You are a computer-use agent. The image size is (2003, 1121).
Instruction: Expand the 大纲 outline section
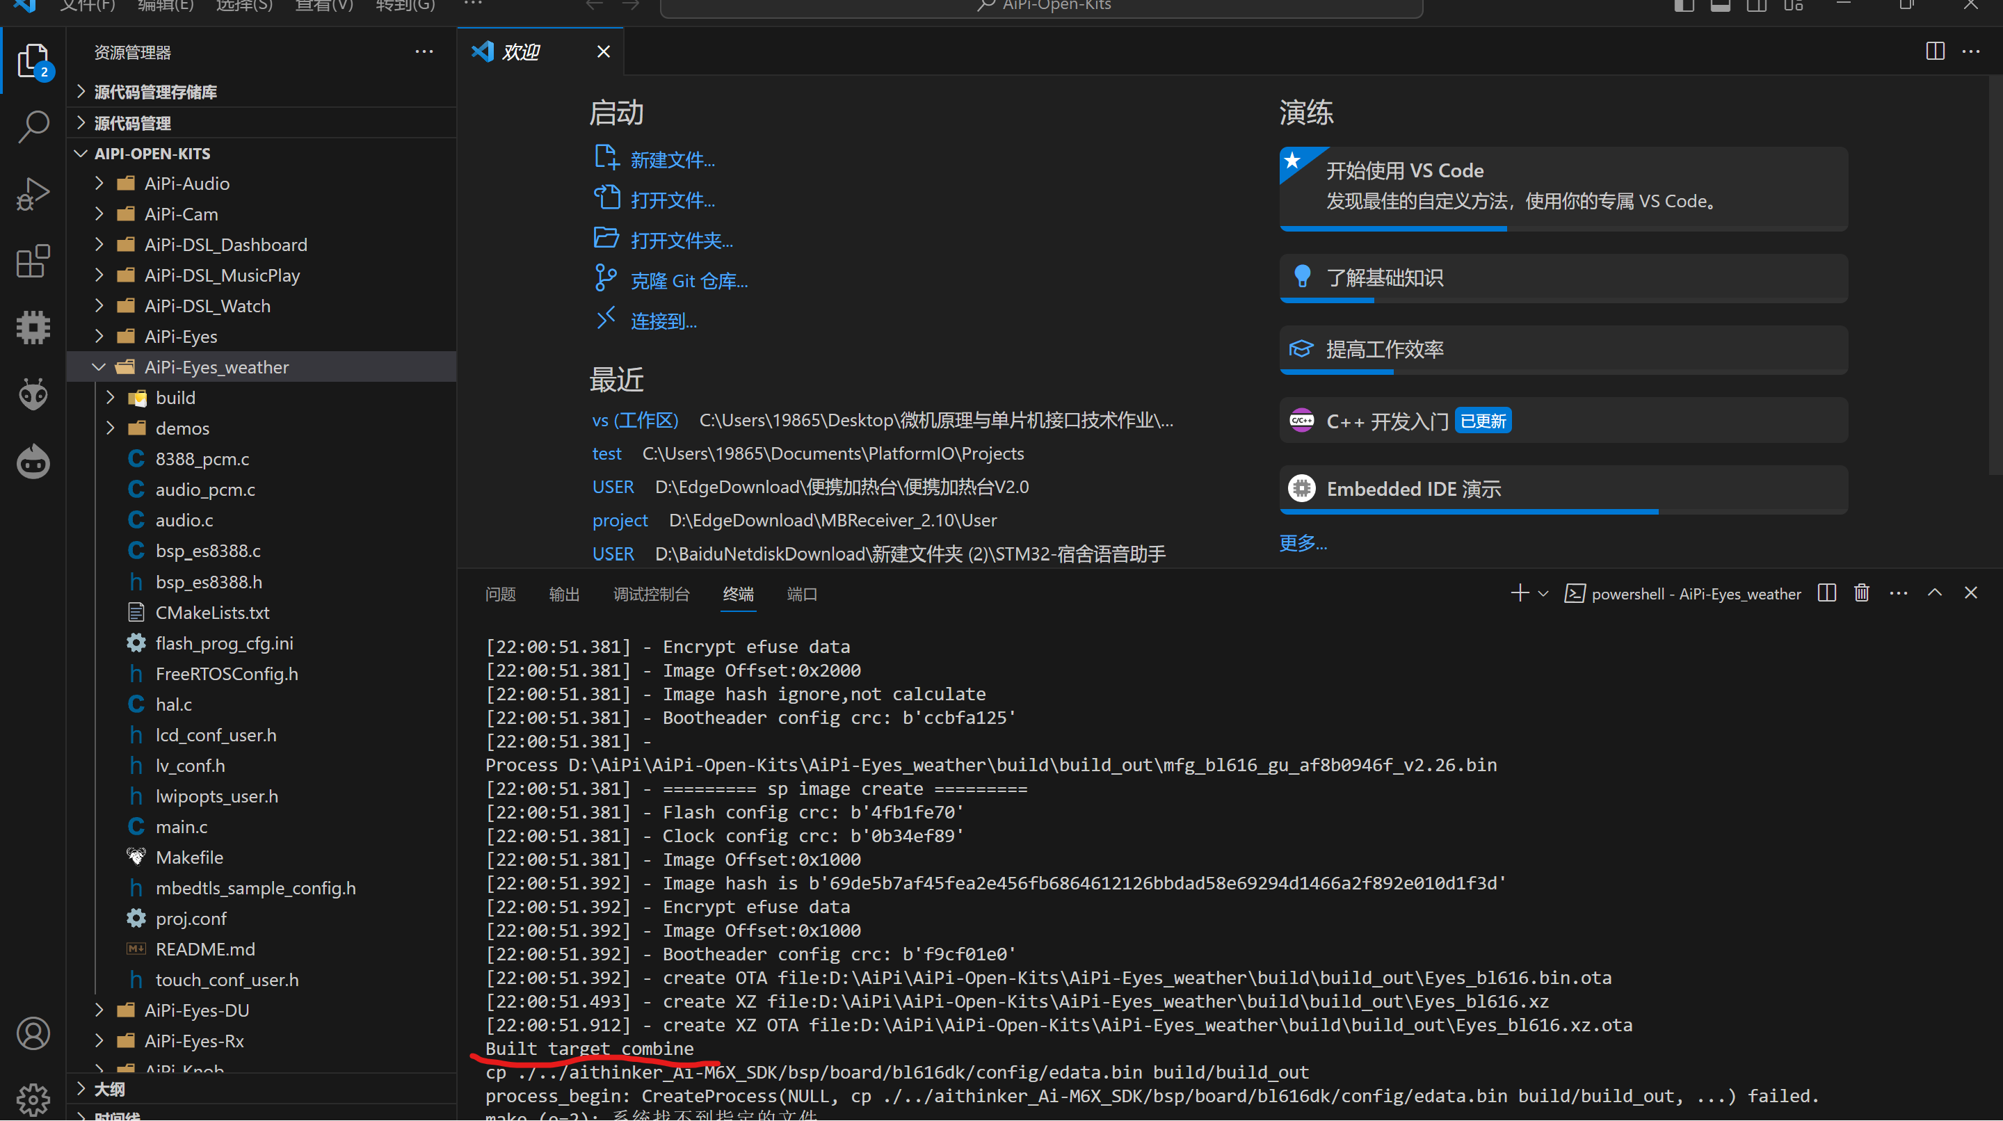point(262,1089)
